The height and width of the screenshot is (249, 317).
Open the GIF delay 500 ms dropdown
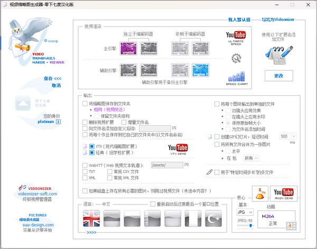(288, 136)
